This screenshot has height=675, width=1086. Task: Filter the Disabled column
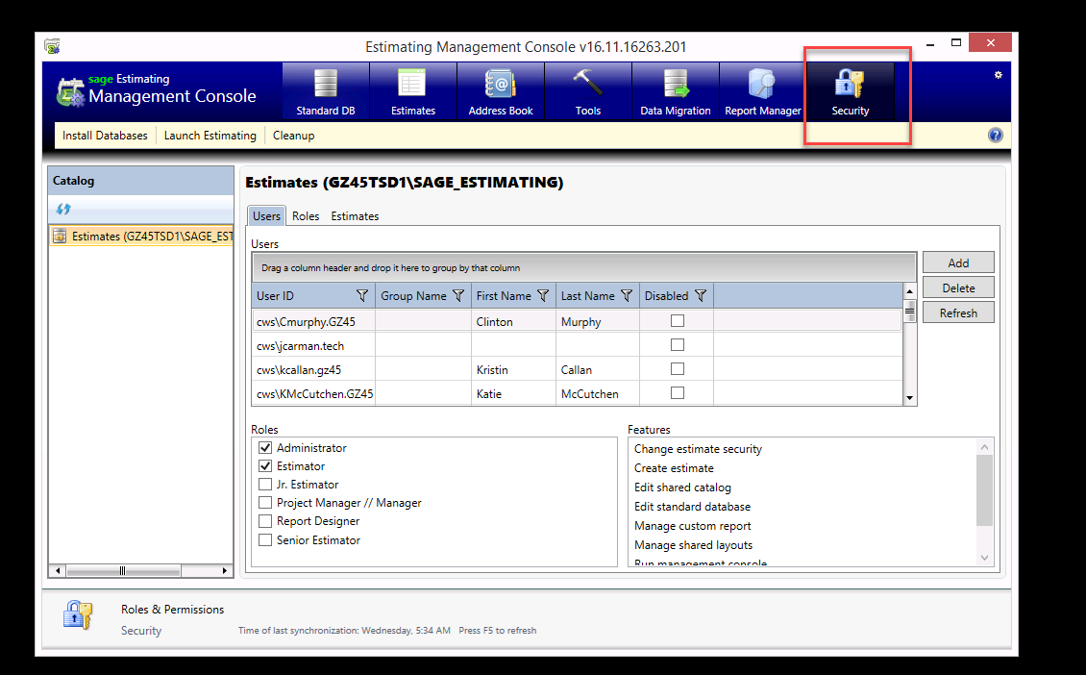(x=701, y=296)
